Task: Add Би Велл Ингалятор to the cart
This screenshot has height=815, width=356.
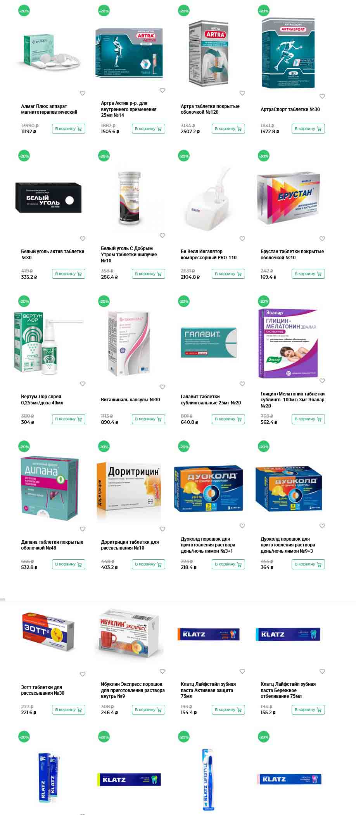Action: (x=228, y=274)
